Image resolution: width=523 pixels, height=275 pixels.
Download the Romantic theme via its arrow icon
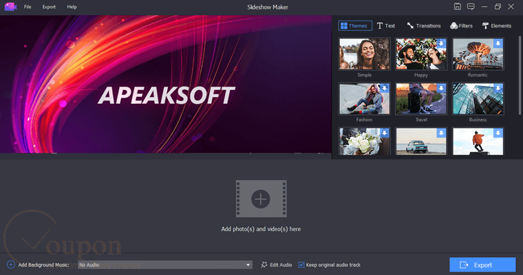[x=498, y=43]
